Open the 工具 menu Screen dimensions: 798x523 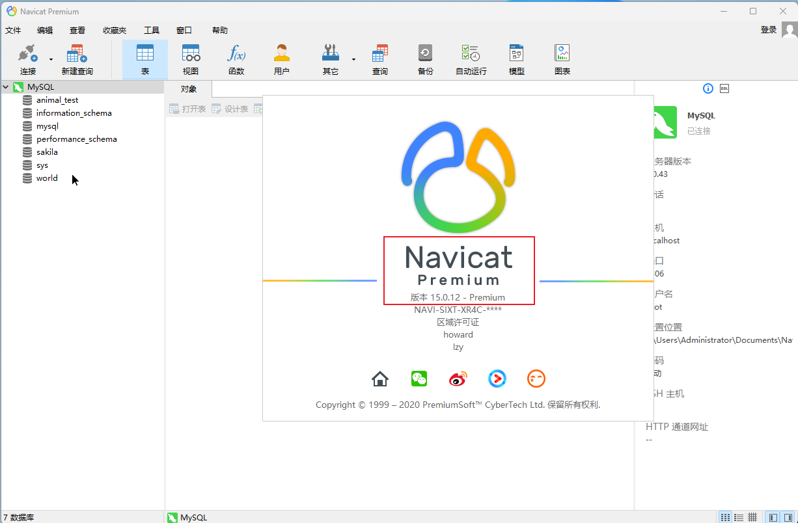click(x=152, y=31)
